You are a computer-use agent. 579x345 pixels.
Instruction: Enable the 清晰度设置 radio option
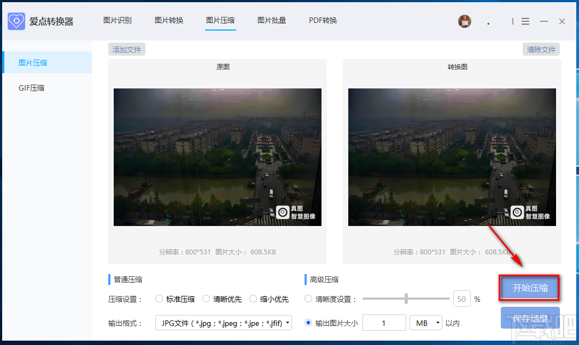308,299
